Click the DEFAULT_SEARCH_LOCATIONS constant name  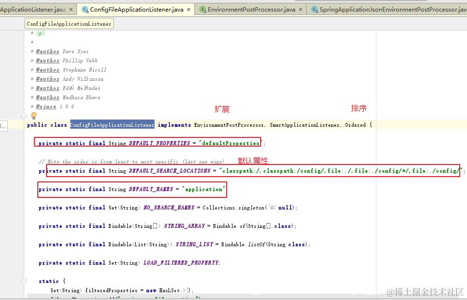coord(170,171)
